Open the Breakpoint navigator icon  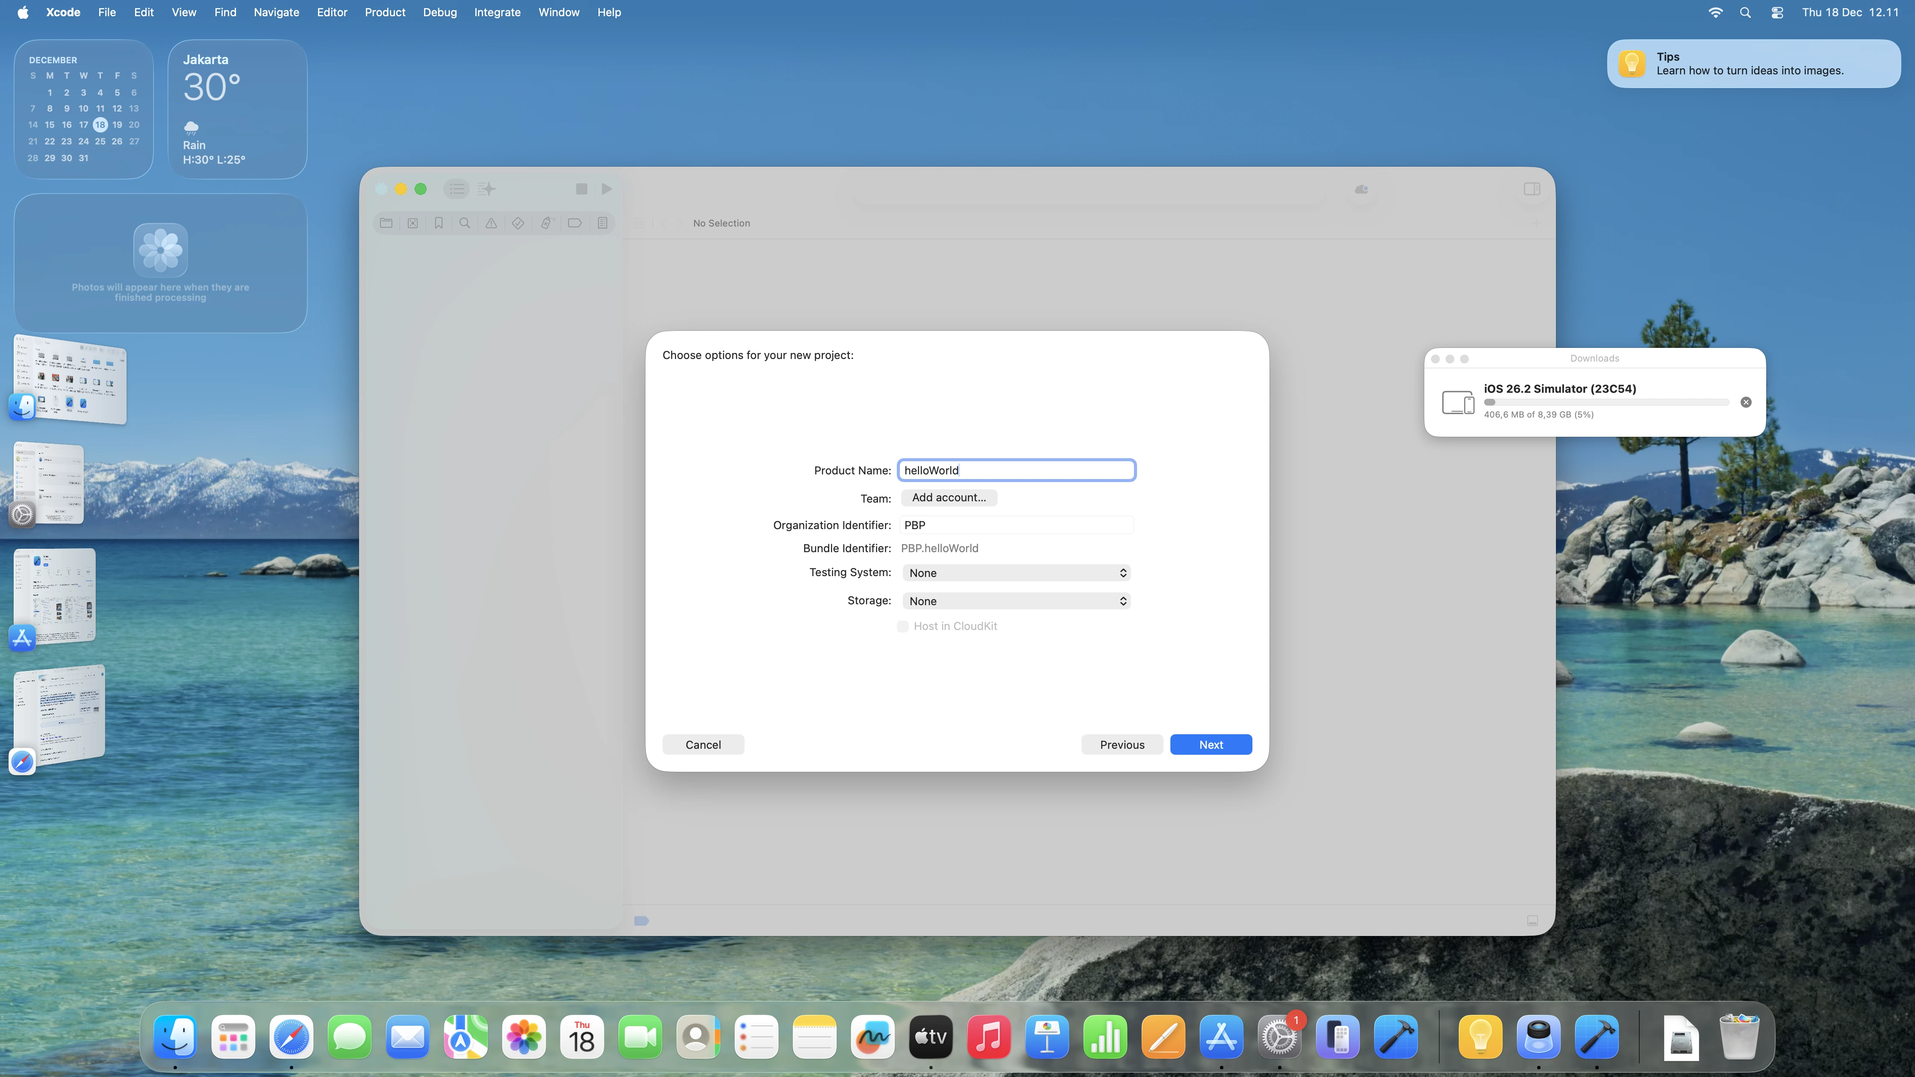tap(574, 223)
